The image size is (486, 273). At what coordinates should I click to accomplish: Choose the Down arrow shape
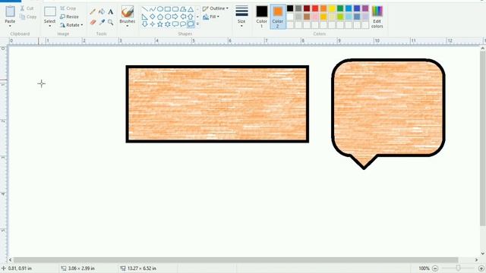[x=145, y=24]
